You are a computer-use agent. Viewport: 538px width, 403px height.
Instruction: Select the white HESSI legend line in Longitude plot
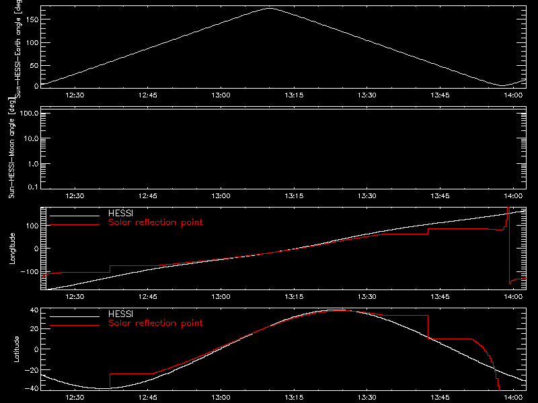75,216
